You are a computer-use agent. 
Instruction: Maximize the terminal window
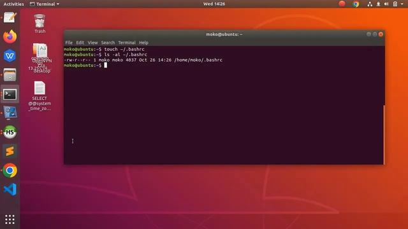pos(375,34)
